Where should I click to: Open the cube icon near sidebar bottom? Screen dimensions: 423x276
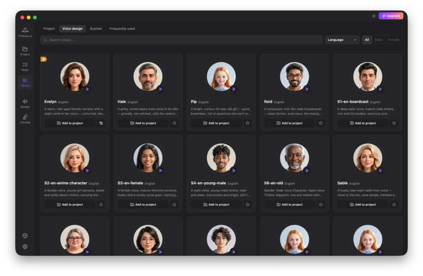25,236
